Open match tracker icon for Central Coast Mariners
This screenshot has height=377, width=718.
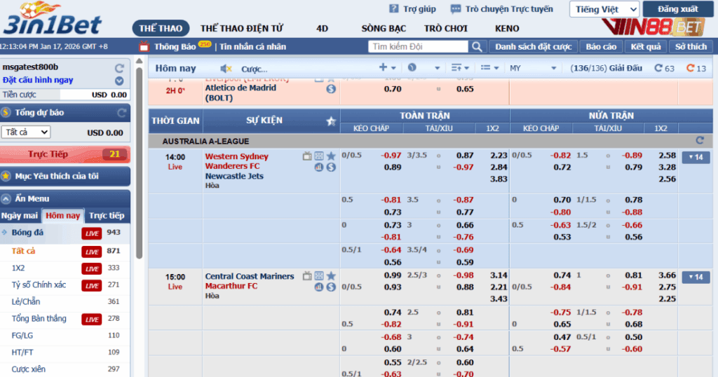tap(319, 276)
